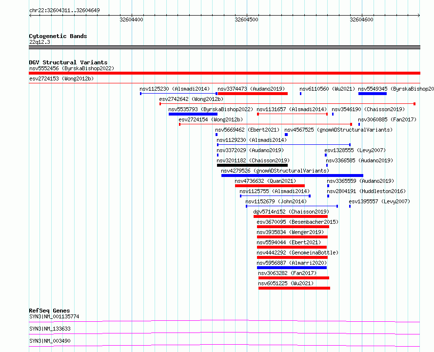The height and width of the screenshot is (352, 434).
Task: Click the blue nsv5549345 variant bar
Action: [372, 94]
